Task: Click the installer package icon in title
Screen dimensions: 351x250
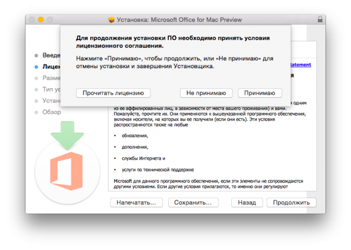Action: [x=111, y=20]
